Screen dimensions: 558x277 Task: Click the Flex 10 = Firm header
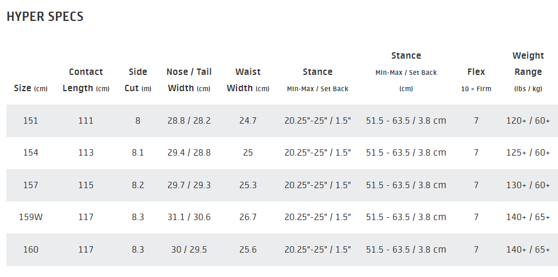[476, 80]
